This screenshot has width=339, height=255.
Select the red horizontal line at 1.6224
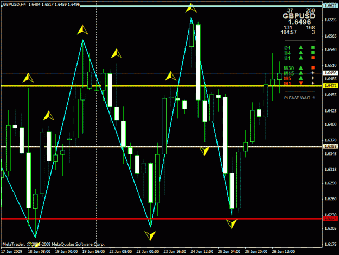tap(162, 219)
